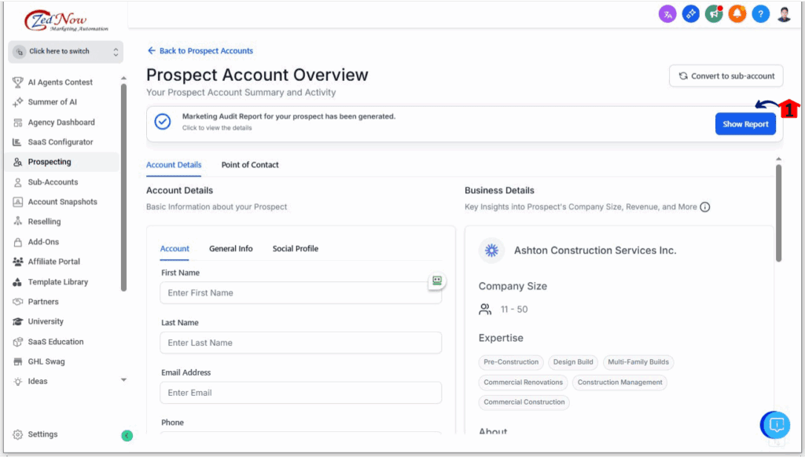805x458 pixels.
Task: Open the General Info sub-tab
Action: coord(230,249)
